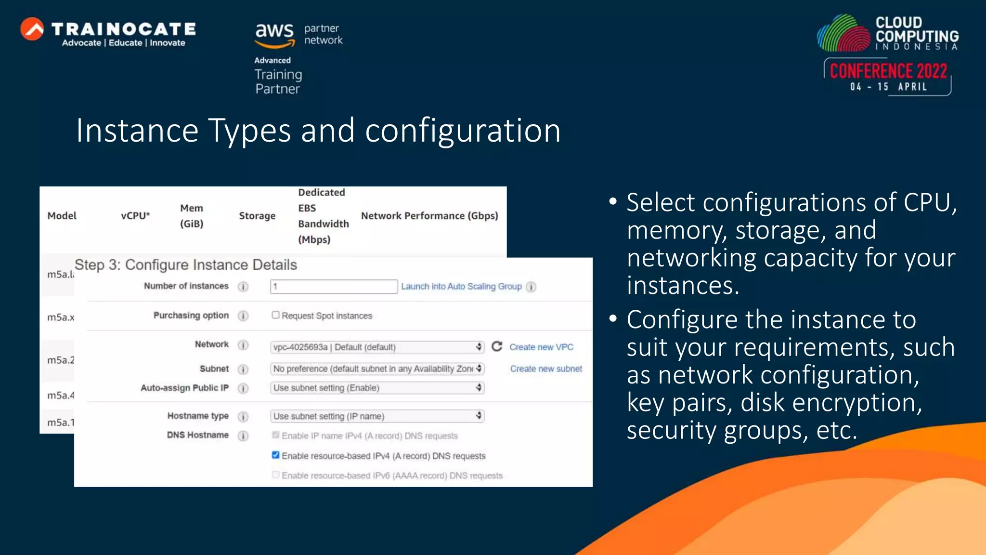
Task: Click the Number of instances input field
Action: pos(334,286)
